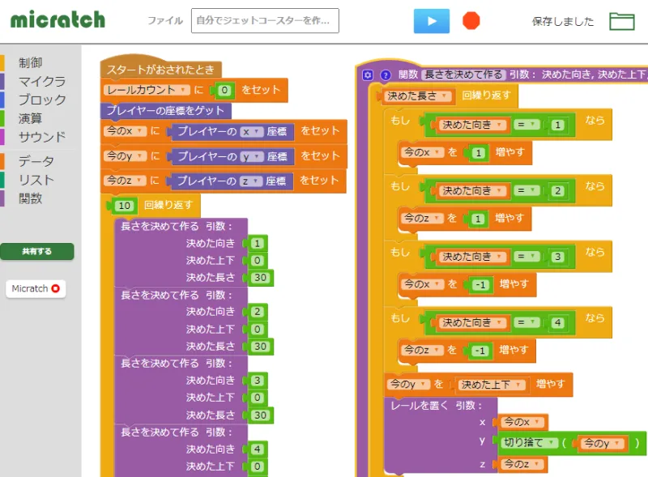Click the green 共有する share button

(36, 251)
